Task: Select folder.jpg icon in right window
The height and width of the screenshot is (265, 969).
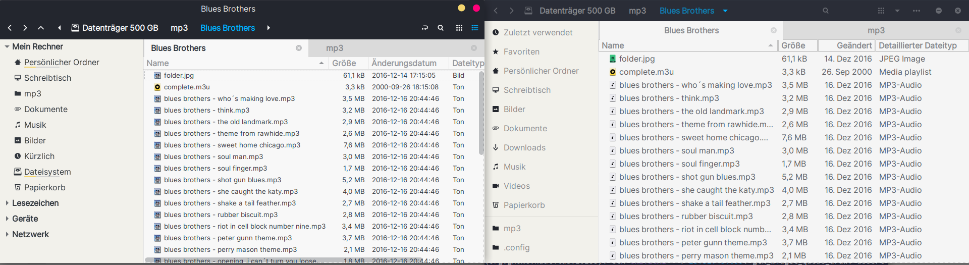Action: coord(613,59)
